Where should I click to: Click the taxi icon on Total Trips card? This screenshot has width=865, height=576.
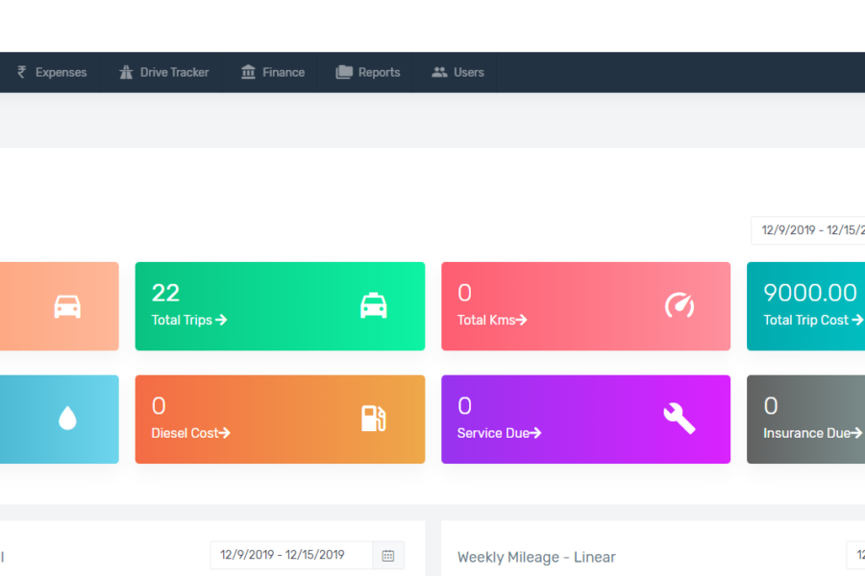(x=373, y=306)
